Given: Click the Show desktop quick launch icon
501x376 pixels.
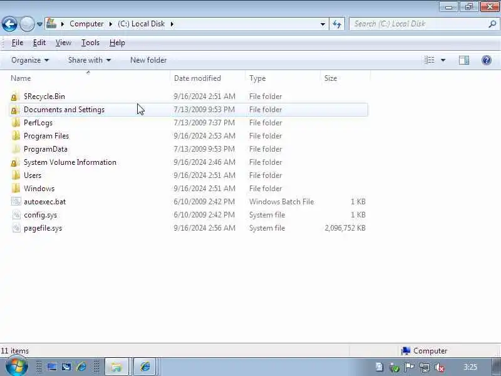Looking at the screenshot, I should point(52,367).
